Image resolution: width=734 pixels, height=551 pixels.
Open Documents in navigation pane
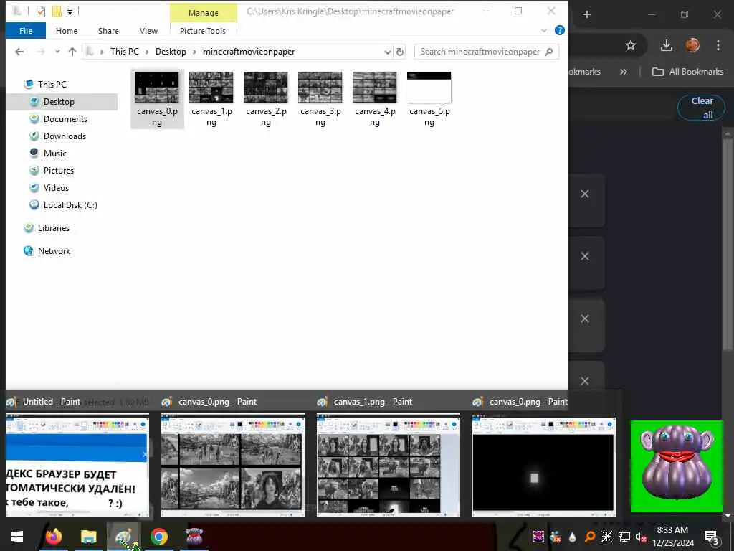[65, 119]
